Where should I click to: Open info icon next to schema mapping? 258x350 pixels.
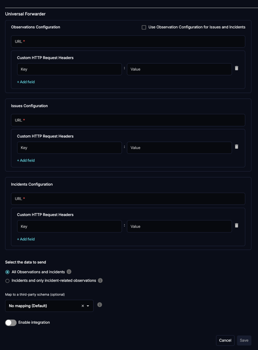(99, 304)
